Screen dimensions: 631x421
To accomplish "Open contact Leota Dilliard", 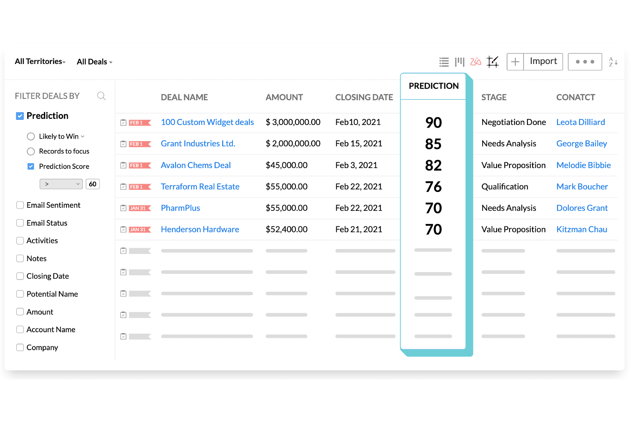I will point(581,122).
